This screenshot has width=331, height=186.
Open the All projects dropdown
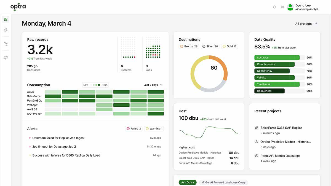point(306,24)
